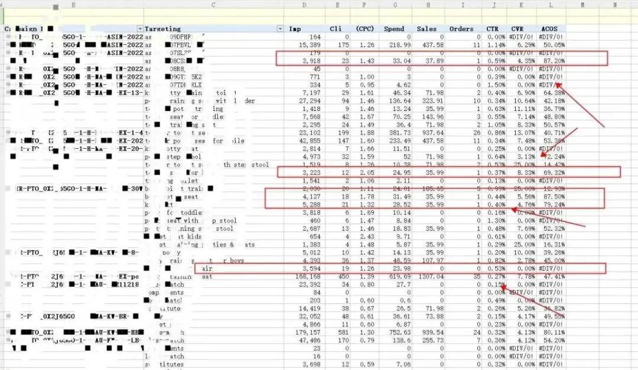638x370 pixels.
Task: Select the 54.20% ACOS cell
Action: click(554, 340)
